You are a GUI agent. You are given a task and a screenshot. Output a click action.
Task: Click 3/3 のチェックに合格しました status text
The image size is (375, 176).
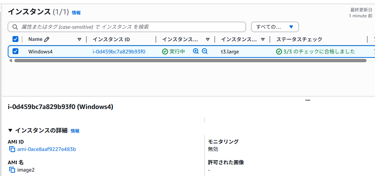tap(319, 52)
